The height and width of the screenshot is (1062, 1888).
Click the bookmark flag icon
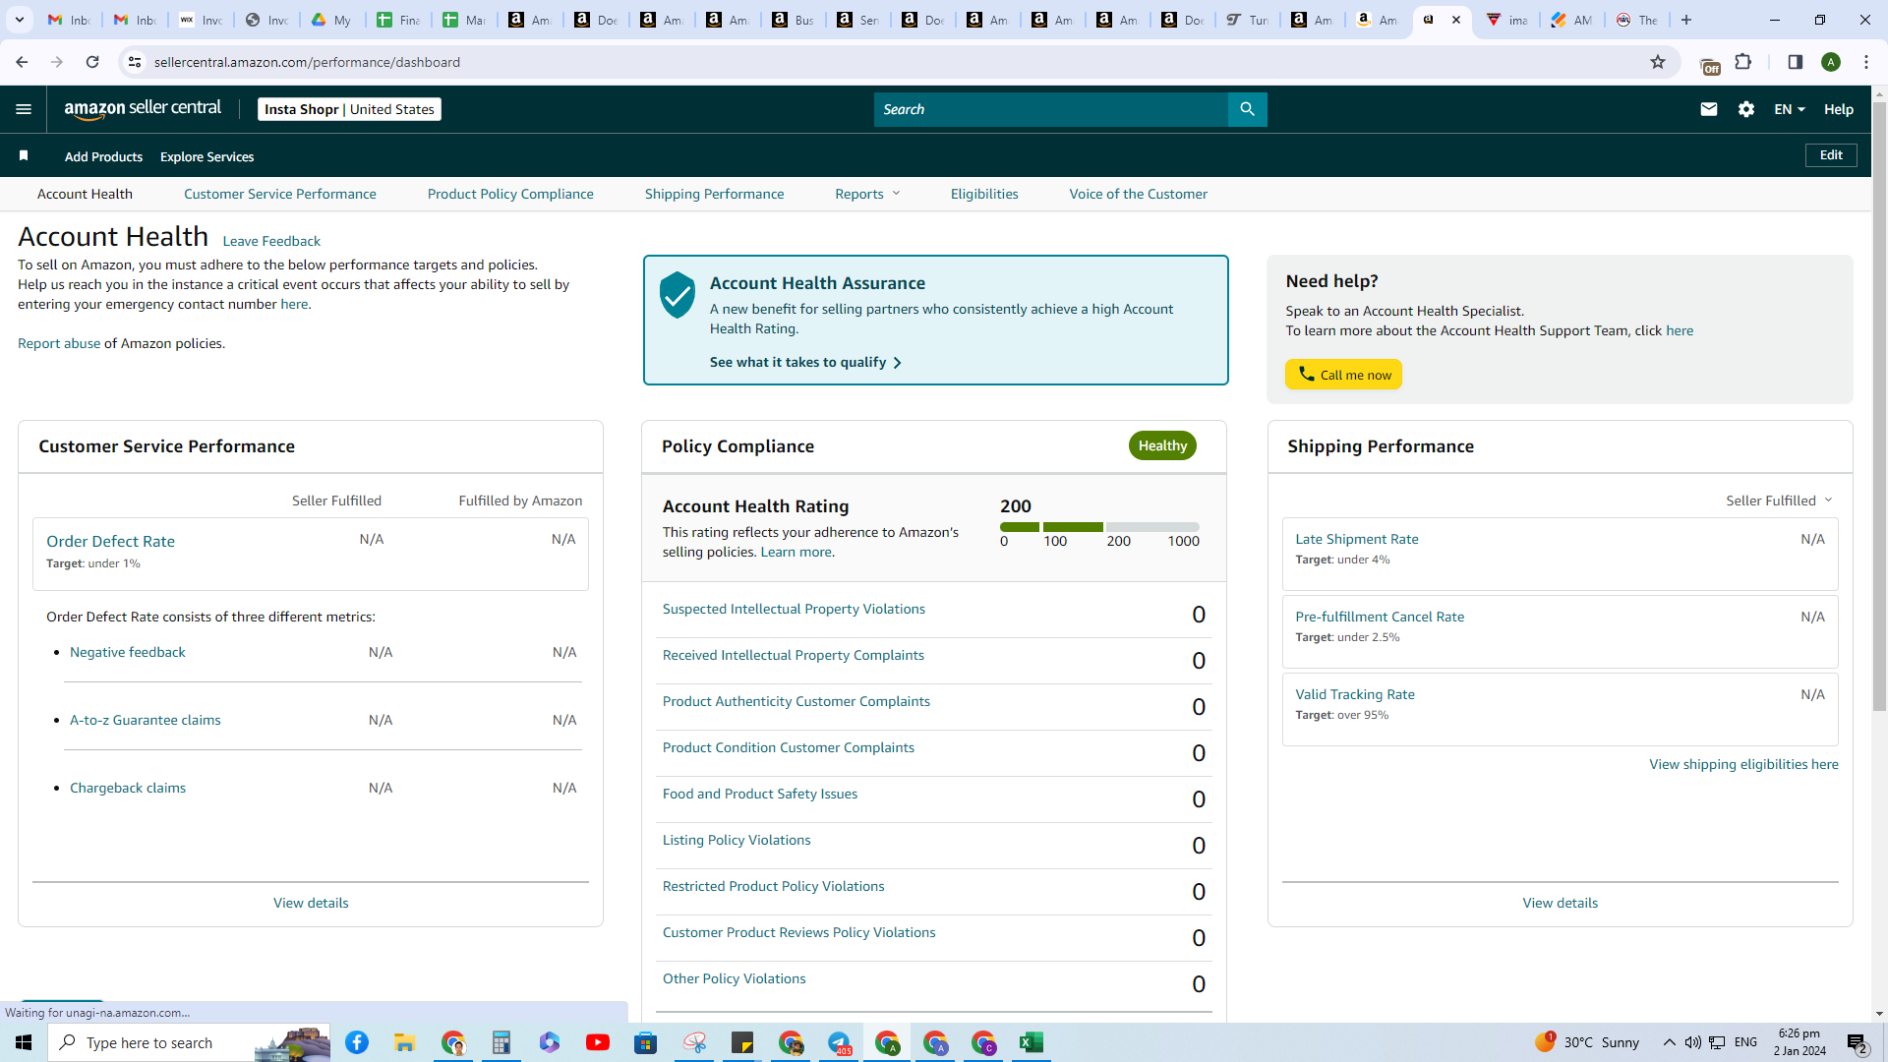[x=24, y=155]
